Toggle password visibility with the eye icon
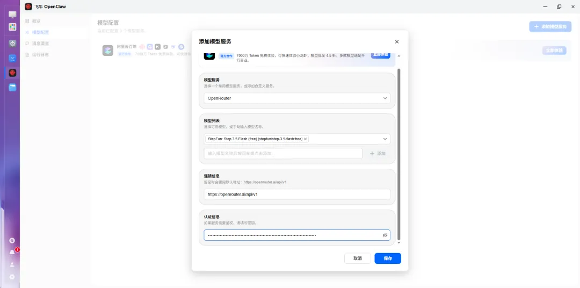This screenshot has width=580, height=288. pyautogui.click(x=385, y=235)
